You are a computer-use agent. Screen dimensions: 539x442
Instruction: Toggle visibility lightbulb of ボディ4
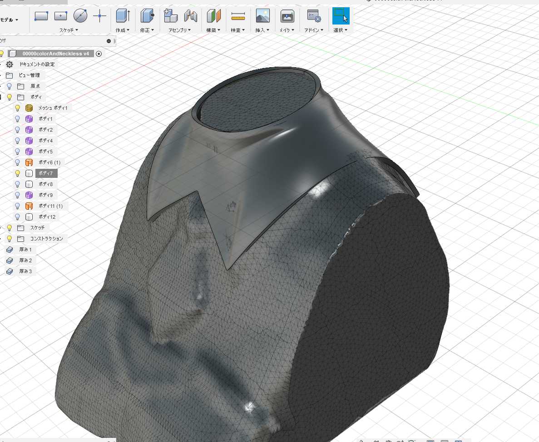coord(18,141)
